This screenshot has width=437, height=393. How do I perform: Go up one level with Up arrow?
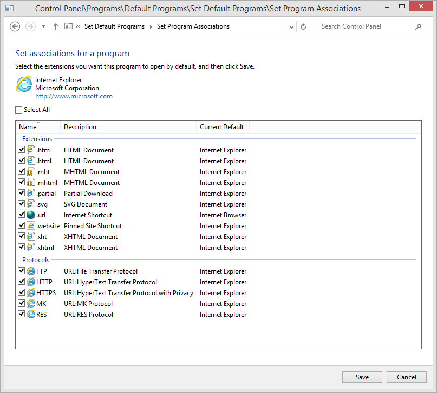56,26
